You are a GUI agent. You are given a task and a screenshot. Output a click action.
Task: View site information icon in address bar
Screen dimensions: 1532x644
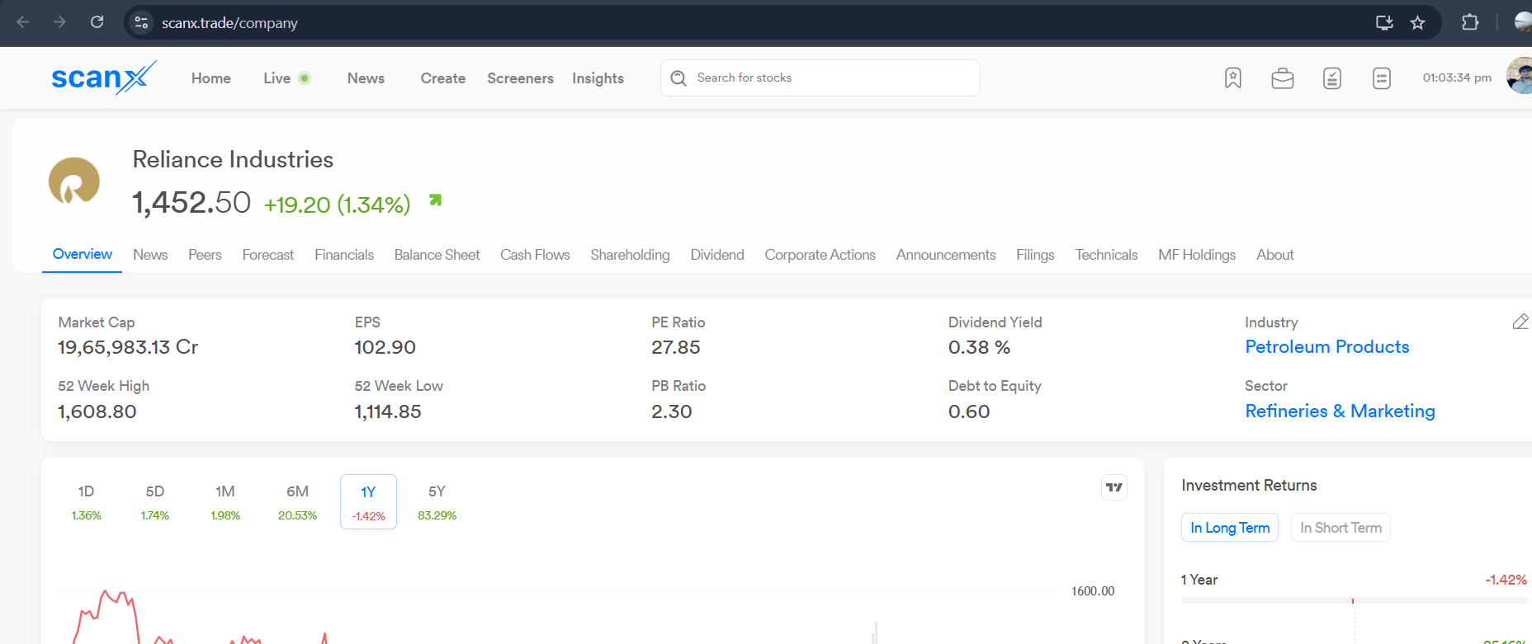coord(141,22)
